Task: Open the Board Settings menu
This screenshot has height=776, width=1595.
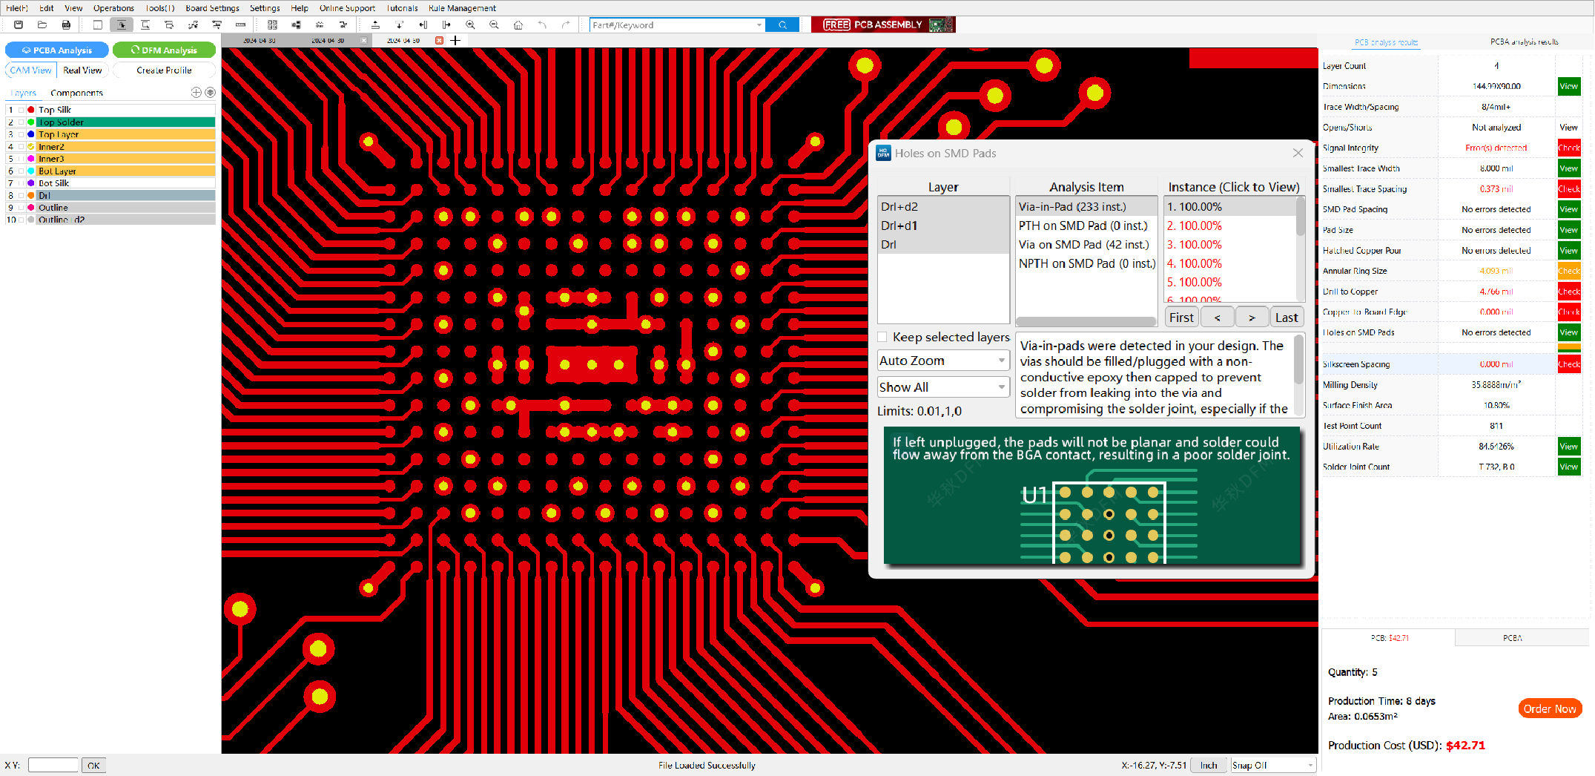Action: 212,8
